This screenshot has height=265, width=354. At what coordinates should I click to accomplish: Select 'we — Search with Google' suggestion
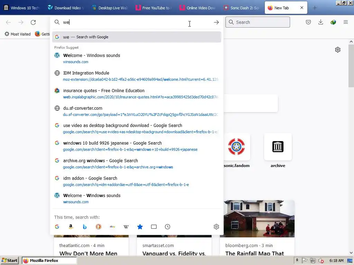click(x=137, y=37)
